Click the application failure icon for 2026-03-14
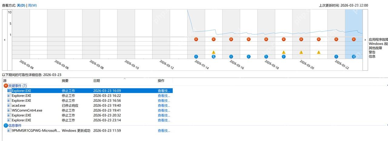This screenshot has width=388, height=141. pyautogui.click(x=196, y=39)
